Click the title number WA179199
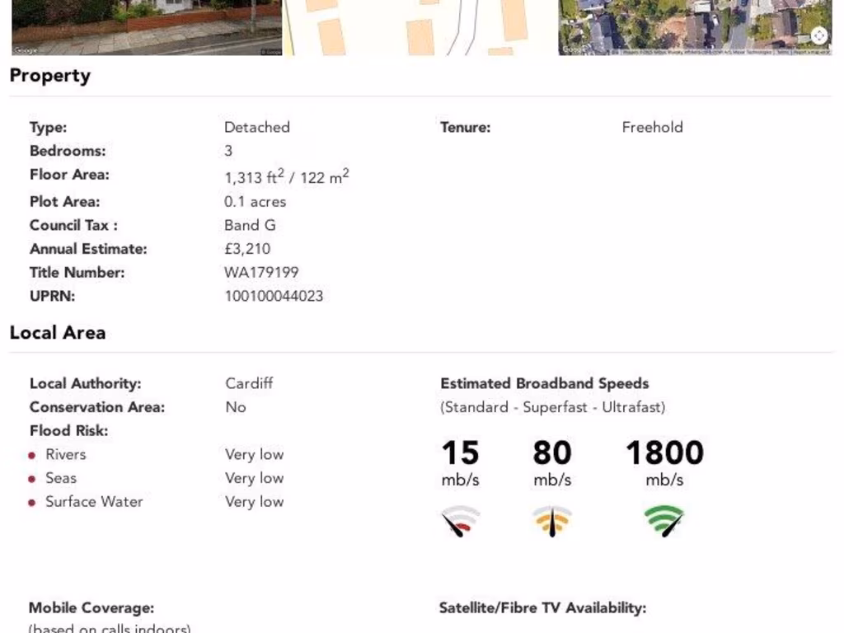 click(x=261, y=272)
